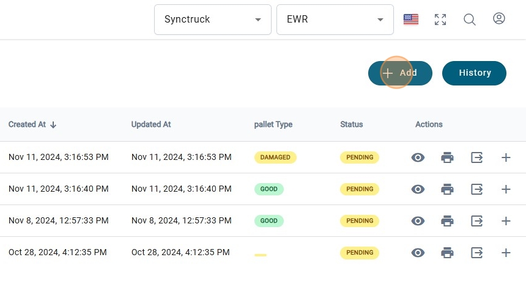Click export icon for Oct 28 row
This screenshot has width=526, height=293.
[x=477, y=253]
